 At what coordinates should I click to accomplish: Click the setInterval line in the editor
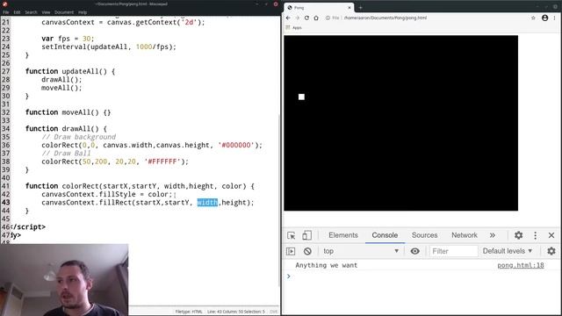109,47
